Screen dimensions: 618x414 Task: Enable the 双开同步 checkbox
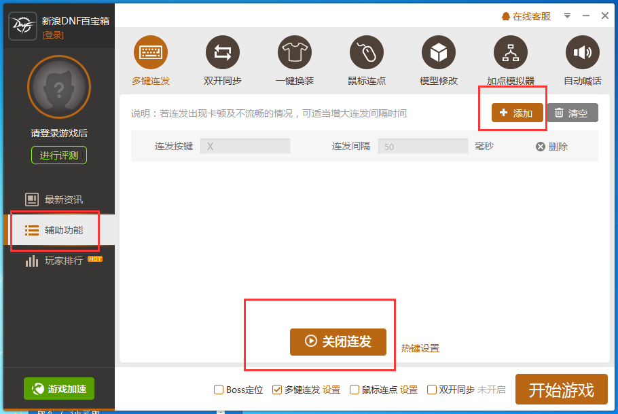[x=432, y=390]
